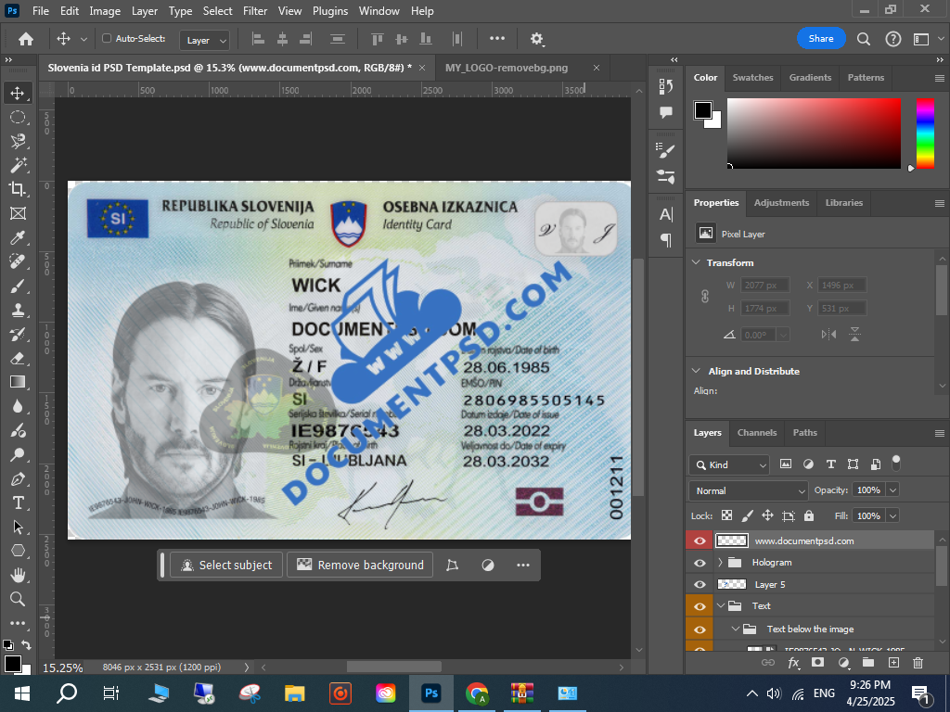Select the Spot Healing Brush tool
The width and height of the screenshot is (950, 712).
18,261
